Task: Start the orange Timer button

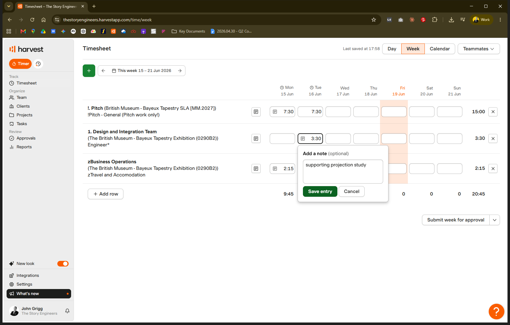Action: tap(20, 64)
